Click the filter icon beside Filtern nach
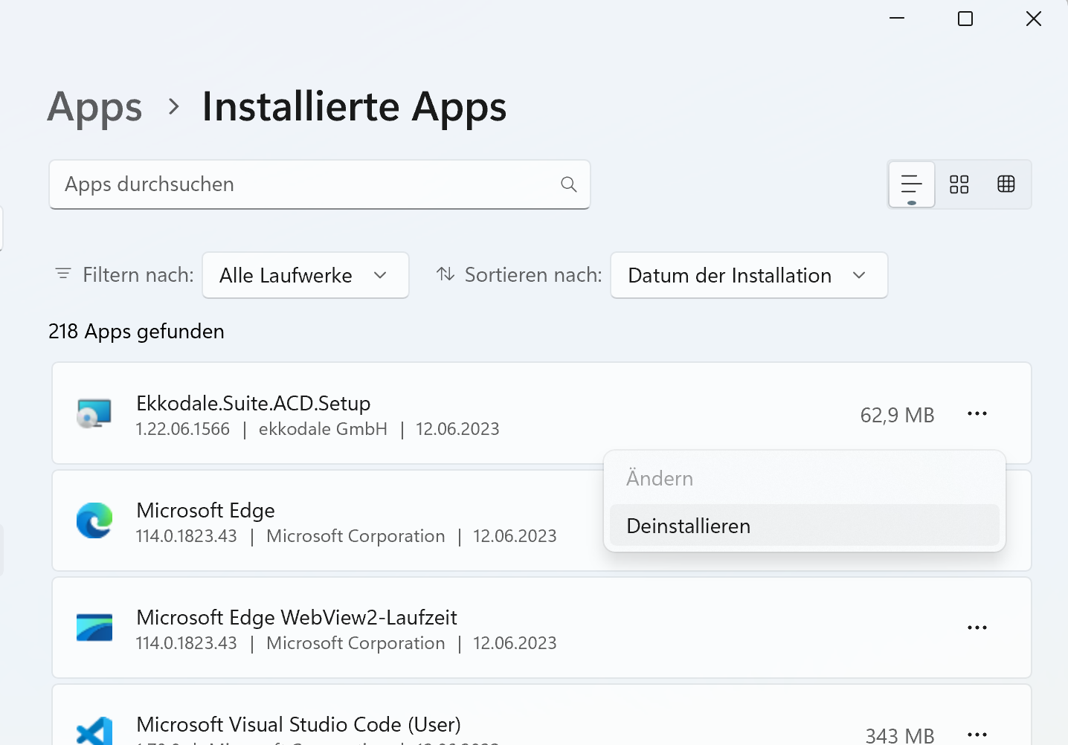The height and width of the screenshot is (745, 1068). coord(63,274)
